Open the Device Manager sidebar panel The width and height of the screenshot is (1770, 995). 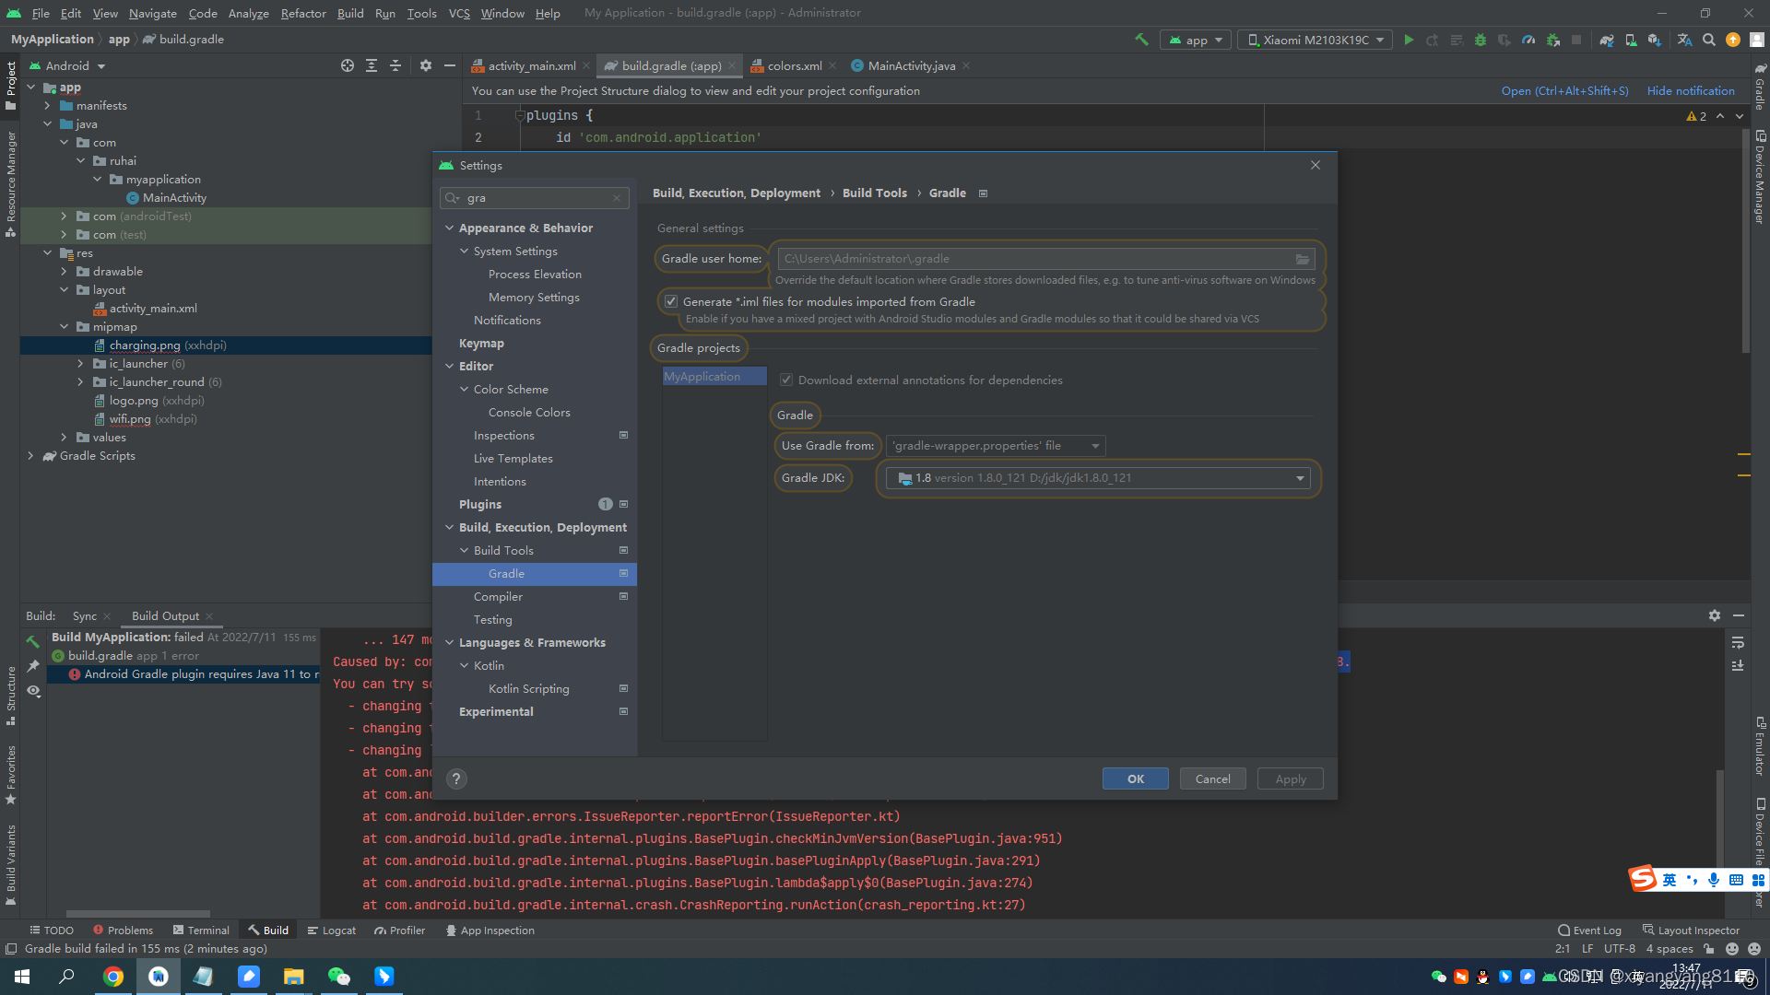pyautogui.click(x=1760, y=175)
